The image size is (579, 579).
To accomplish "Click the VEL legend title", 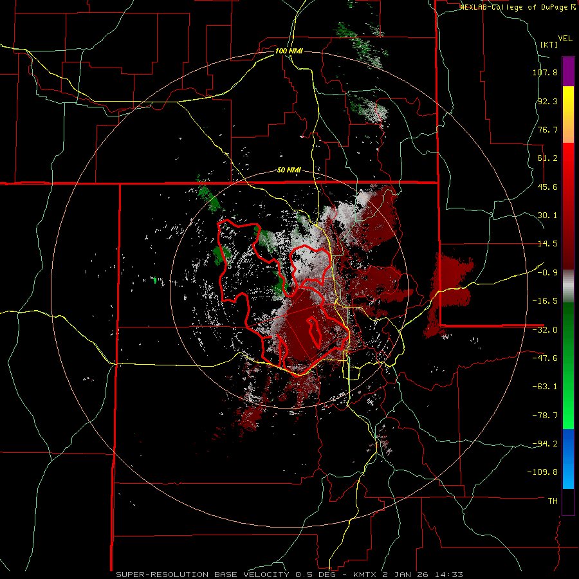I will point(565,38).
